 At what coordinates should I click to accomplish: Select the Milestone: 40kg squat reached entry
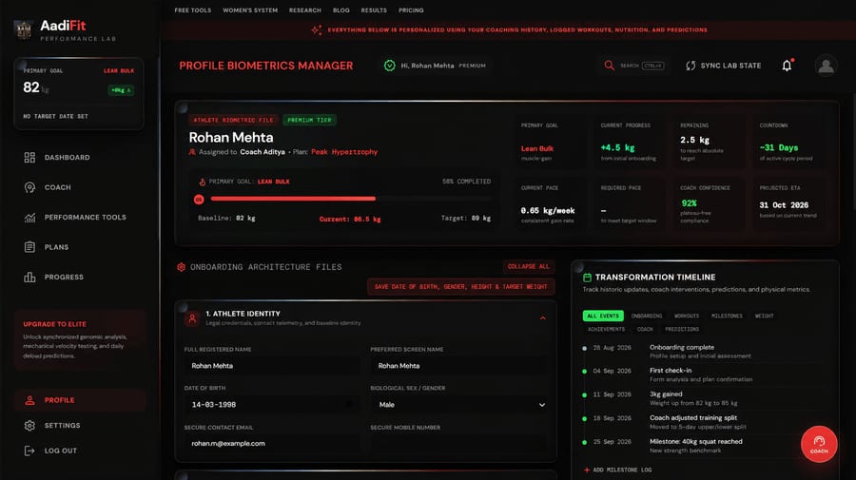(704, 446)
